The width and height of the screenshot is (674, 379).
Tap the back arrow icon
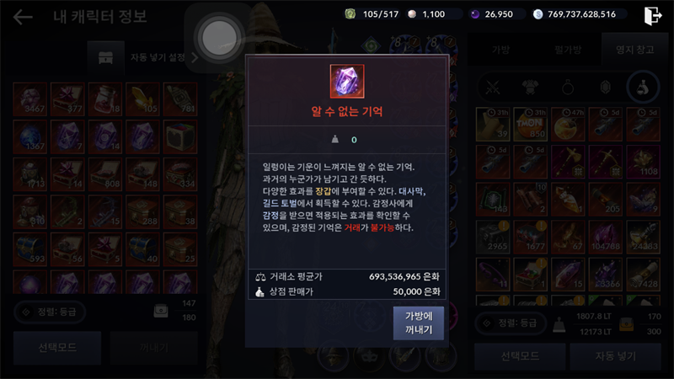pos(23,17)
